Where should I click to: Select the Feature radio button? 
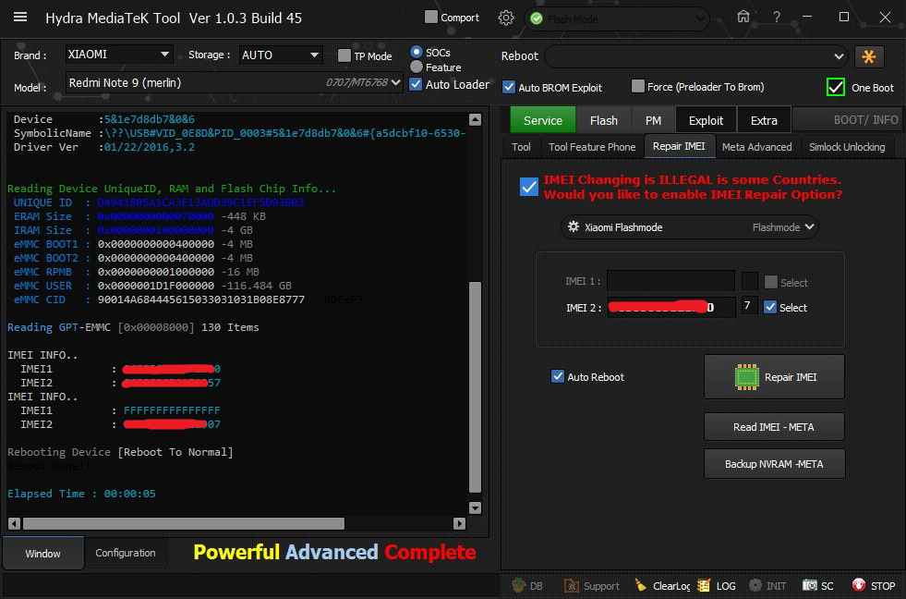417,67
